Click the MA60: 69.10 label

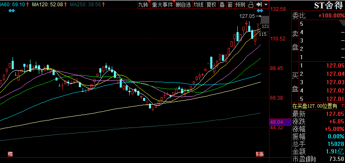13,4
